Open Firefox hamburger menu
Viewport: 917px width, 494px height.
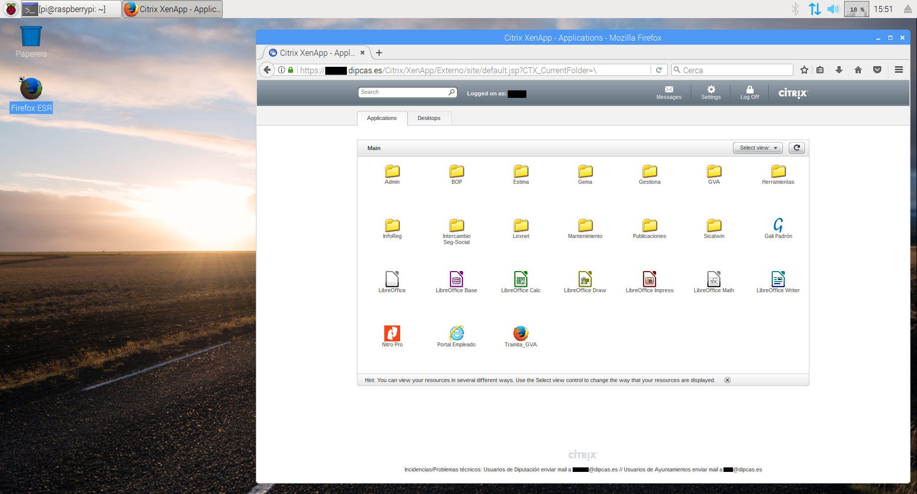(899, 70)
